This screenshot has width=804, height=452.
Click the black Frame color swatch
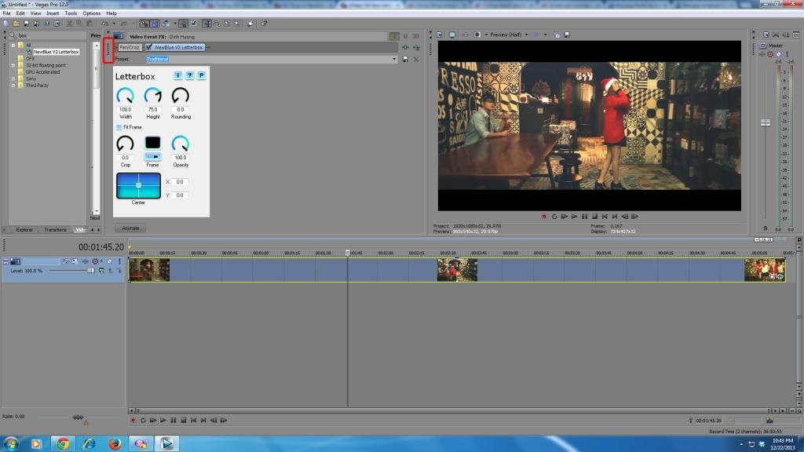[x=153, y=143]
